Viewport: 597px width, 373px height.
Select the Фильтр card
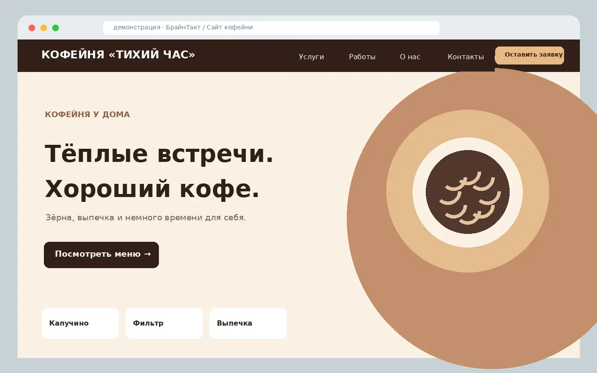(x=164, y=323)
